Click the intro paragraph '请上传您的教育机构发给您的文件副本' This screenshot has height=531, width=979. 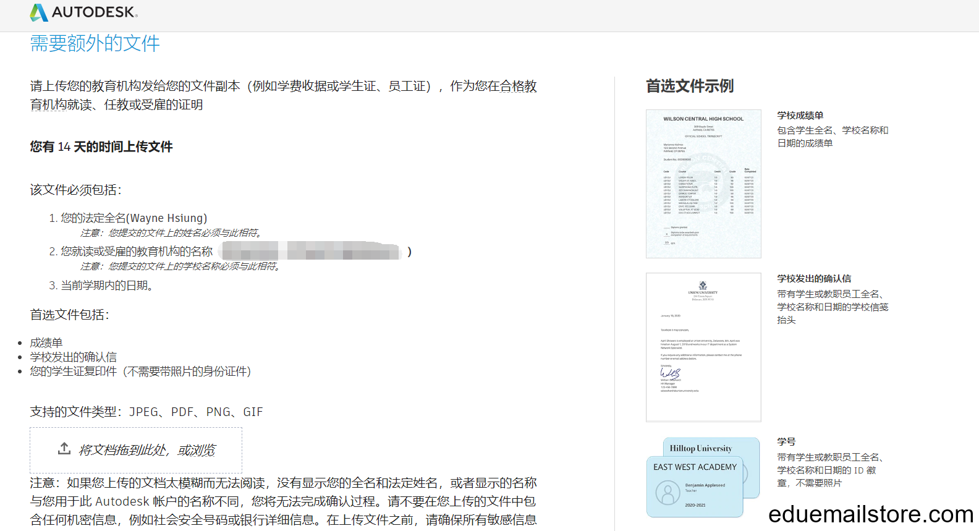tap(283, 95)
